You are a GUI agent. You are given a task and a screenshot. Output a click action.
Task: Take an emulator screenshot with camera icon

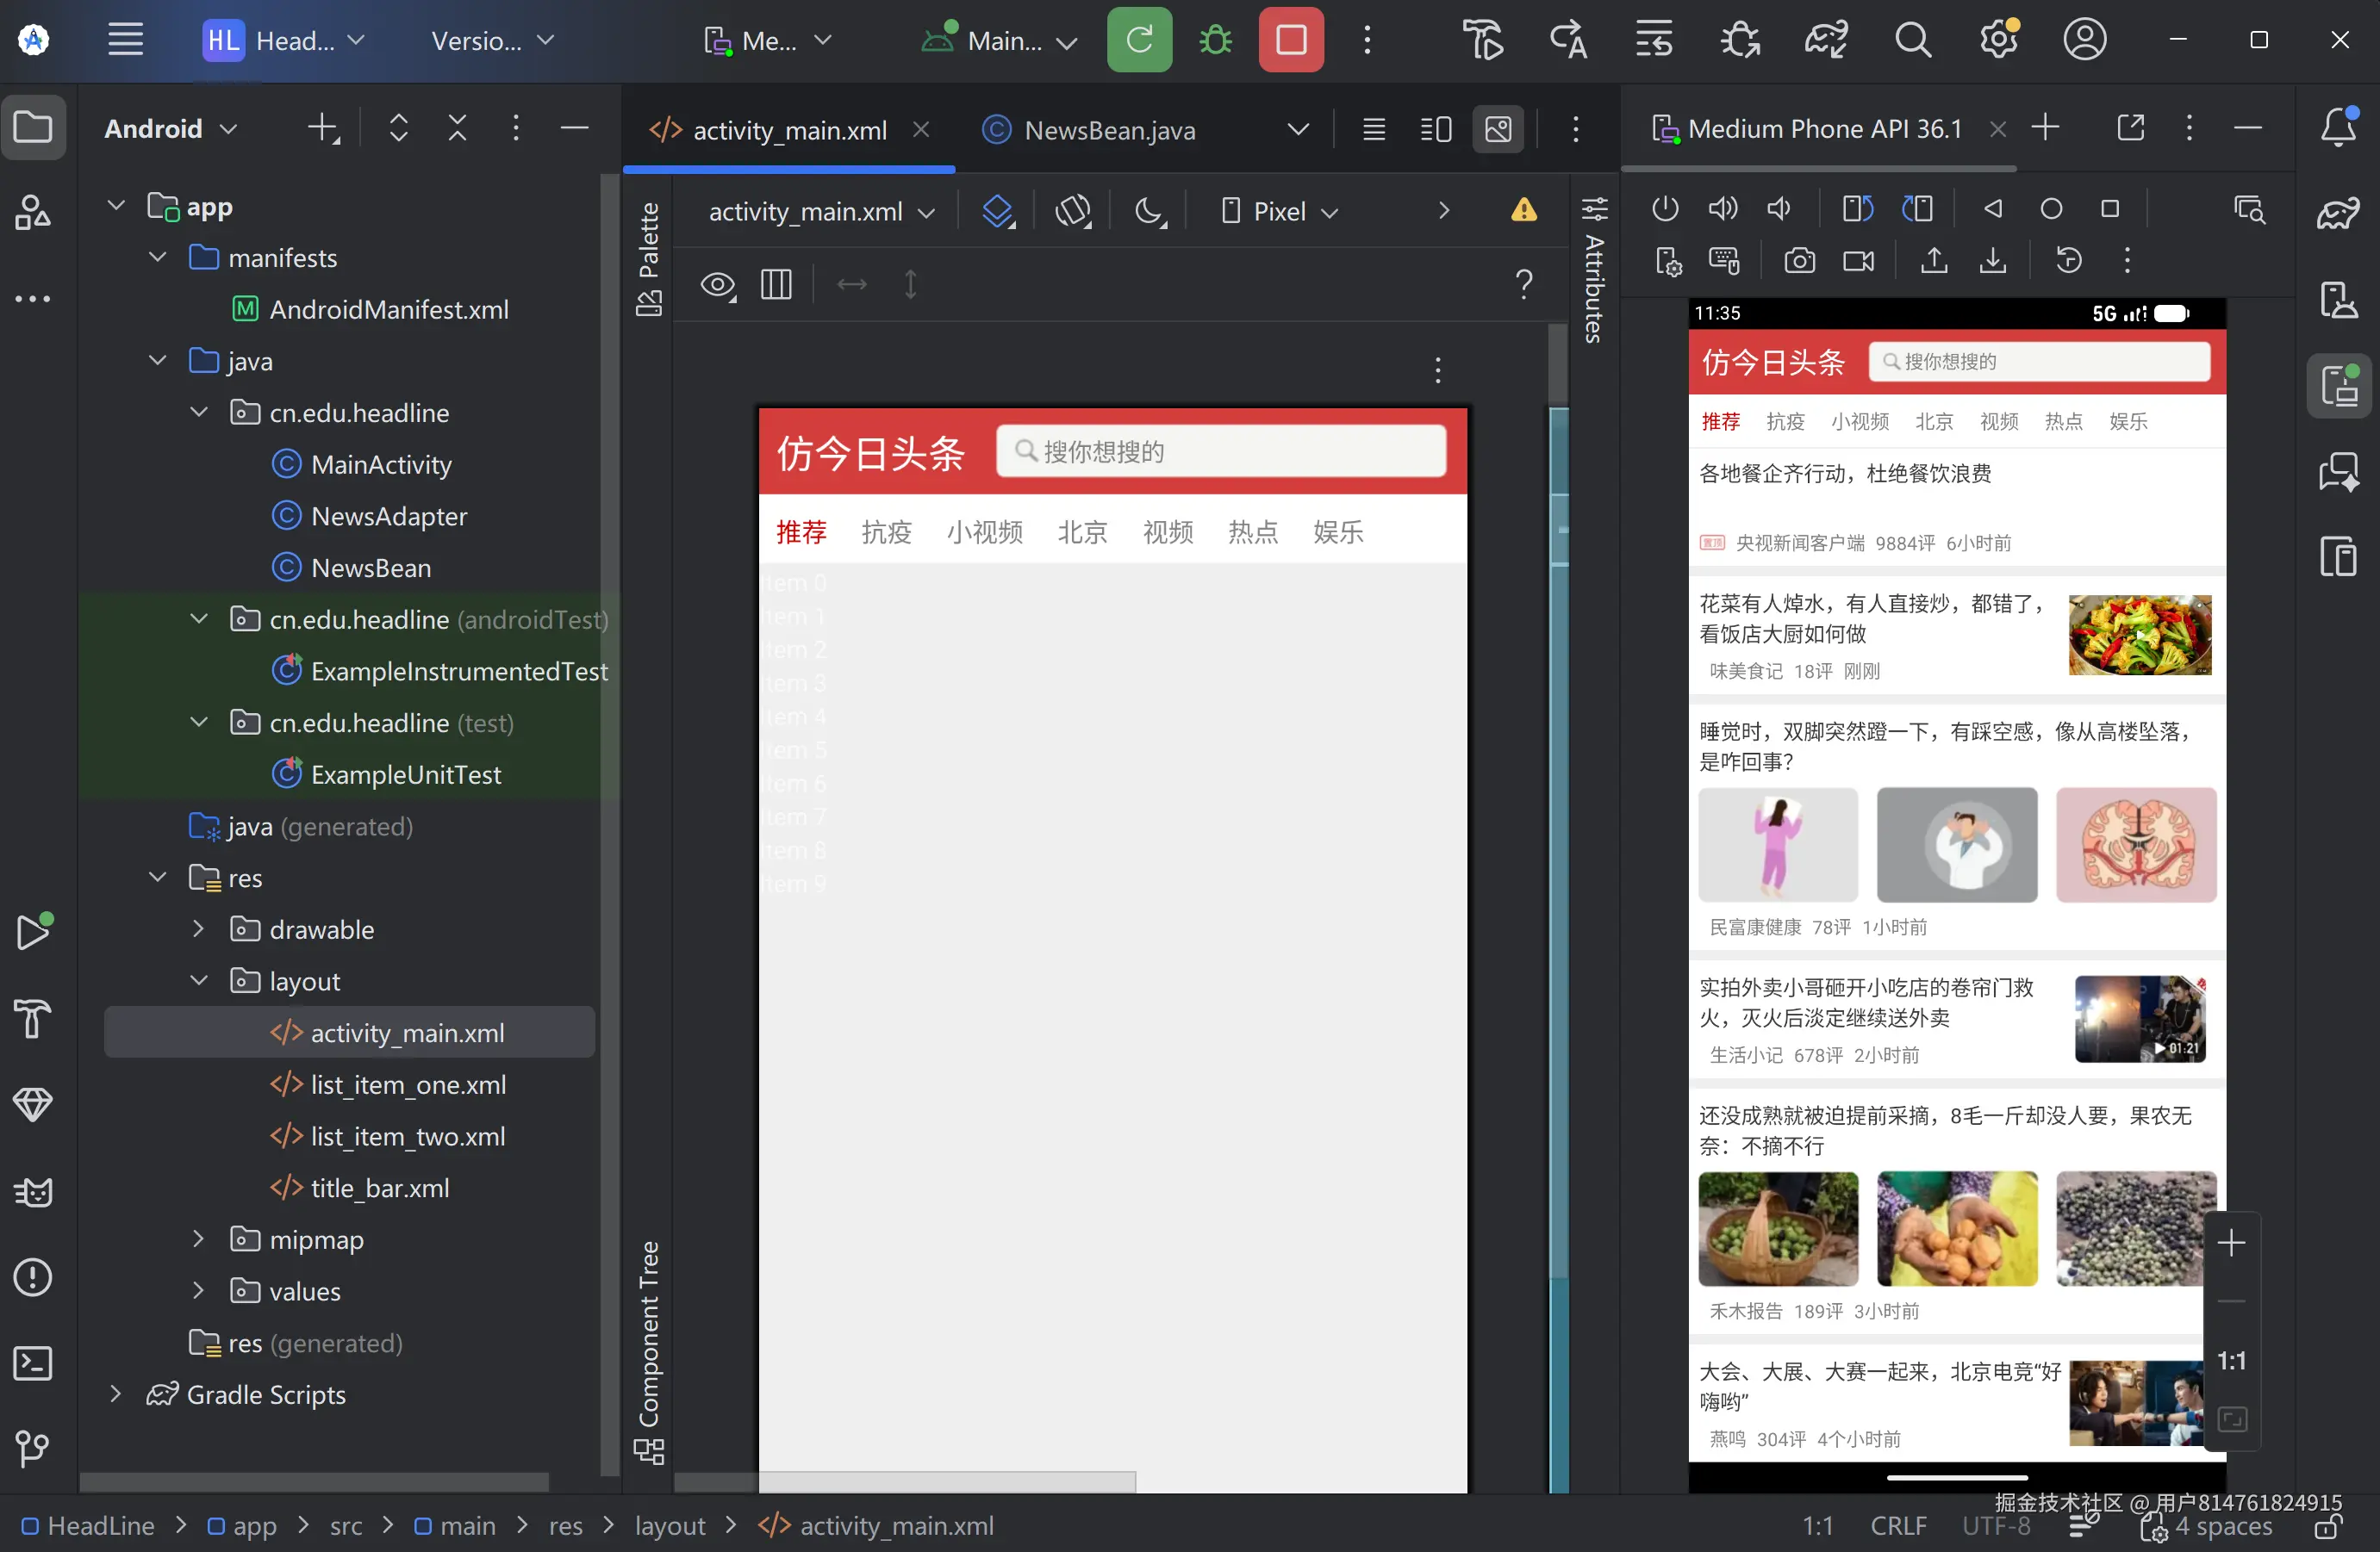(1799, 261)
